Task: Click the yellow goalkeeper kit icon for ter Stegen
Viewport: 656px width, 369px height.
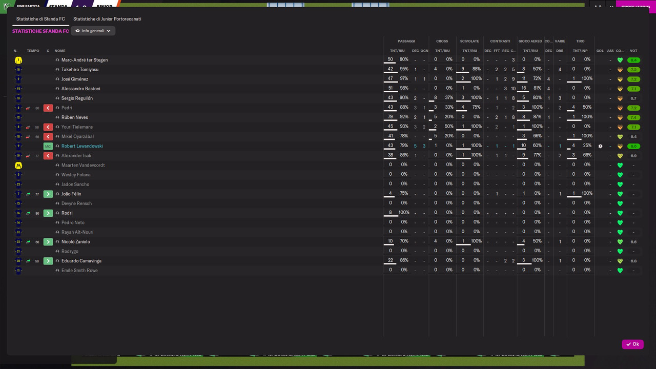Action: point(18,60)
